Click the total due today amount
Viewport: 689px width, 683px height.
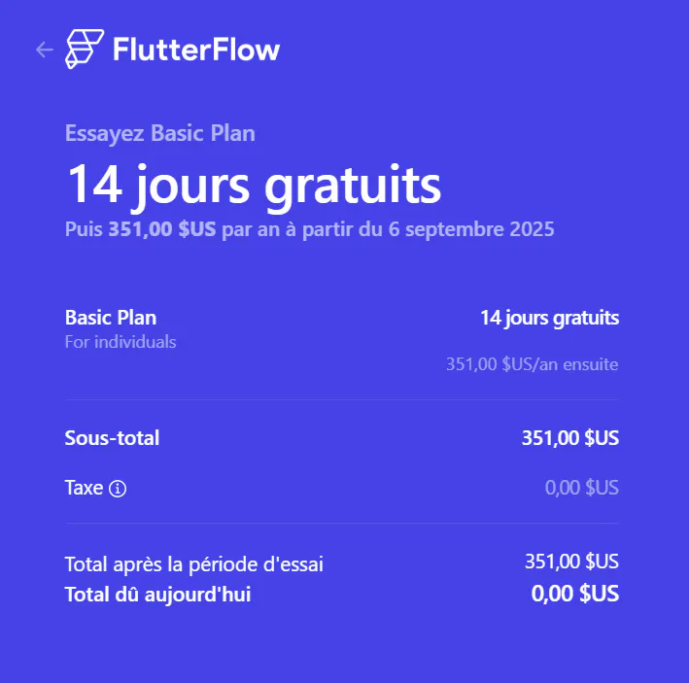tap(574, 594)
